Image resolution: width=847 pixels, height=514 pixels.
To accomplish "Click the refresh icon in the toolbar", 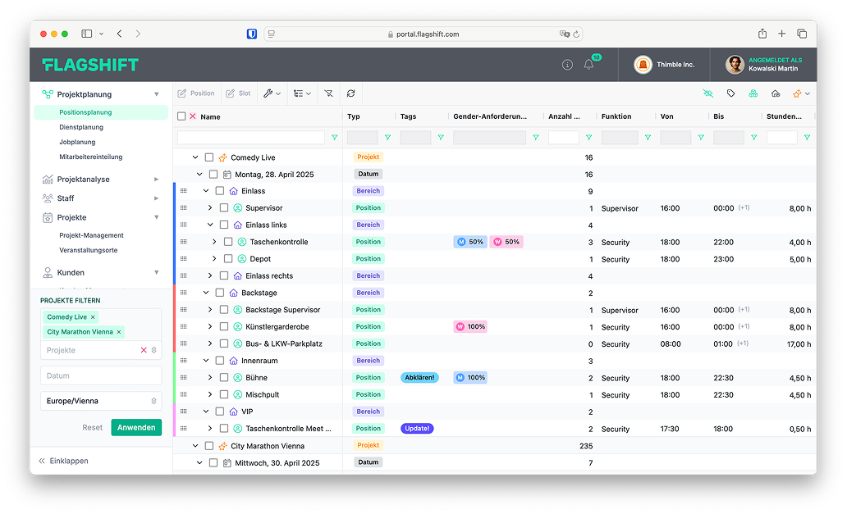I will (351, 93).
